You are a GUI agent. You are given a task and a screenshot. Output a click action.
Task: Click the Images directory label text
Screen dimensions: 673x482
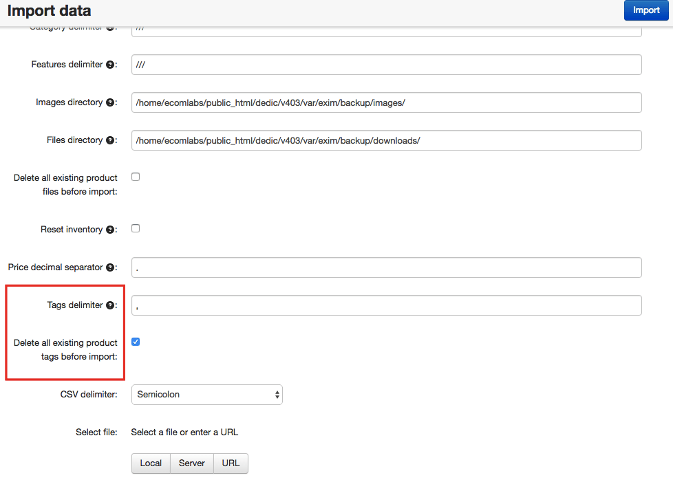[69, 102]
